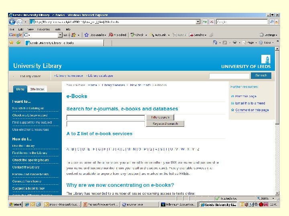Click the Keyword search text field
289x216 pixels.
(106, 124)
